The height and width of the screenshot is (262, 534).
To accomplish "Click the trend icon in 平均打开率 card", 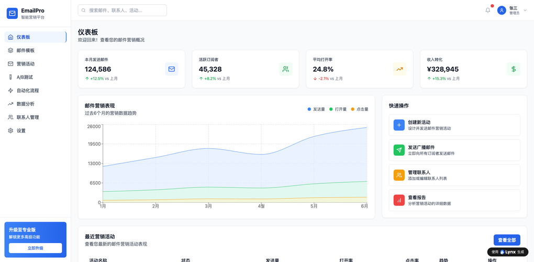I will [399, 69].
